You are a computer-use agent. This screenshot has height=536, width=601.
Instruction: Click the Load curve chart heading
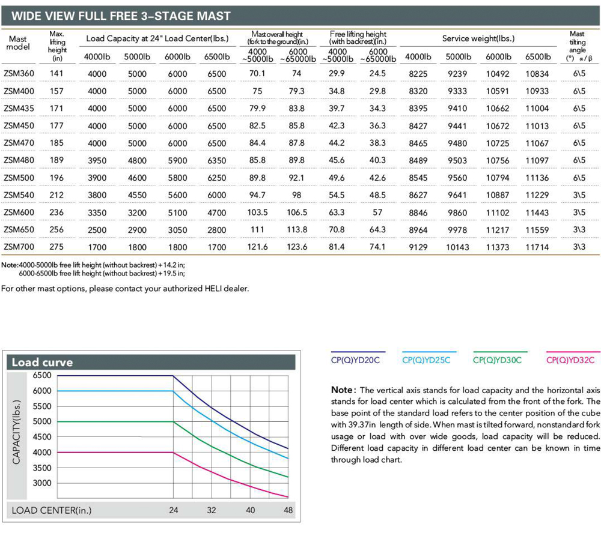(x=42, y=363)
